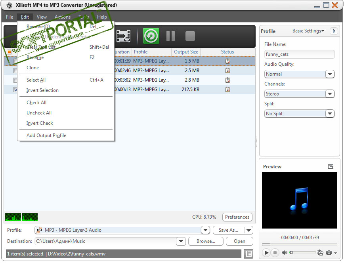Choose Select All in the Edit menu
Screen dimensions: 344x263
(x=66, y=80)
